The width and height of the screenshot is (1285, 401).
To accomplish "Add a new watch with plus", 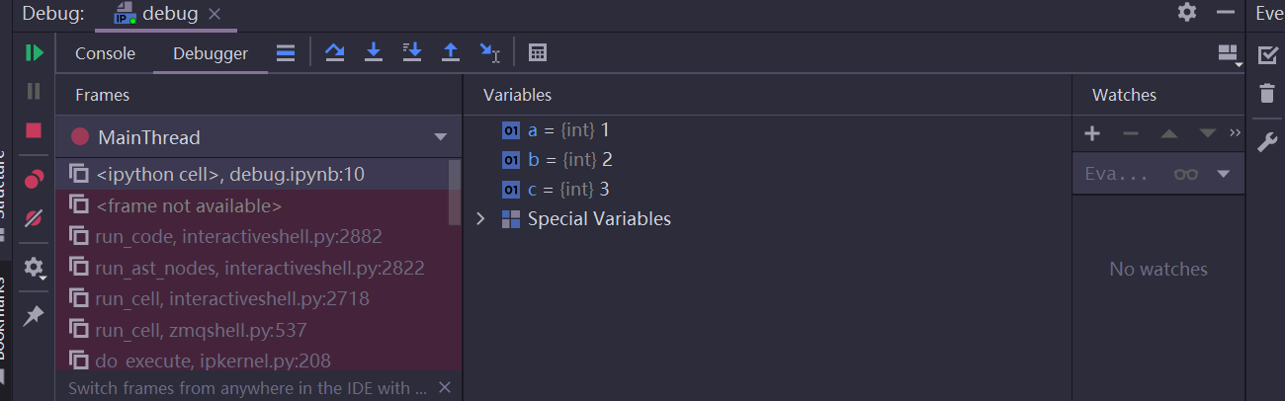I will (1092, 133).
